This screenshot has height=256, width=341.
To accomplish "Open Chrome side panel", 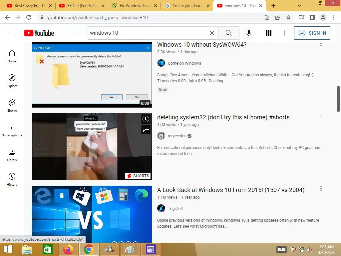I will pyautogui.click(x=312, y=17).
